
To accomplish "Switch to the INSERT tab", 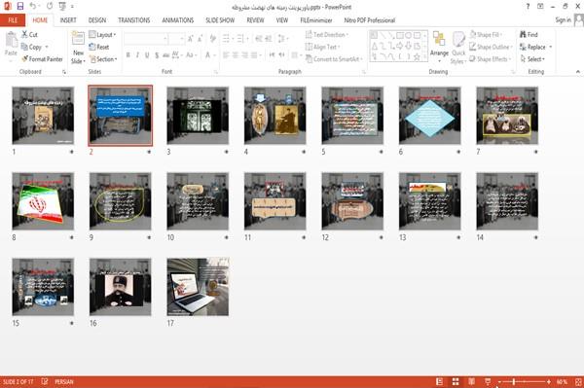I will (68, 20).
